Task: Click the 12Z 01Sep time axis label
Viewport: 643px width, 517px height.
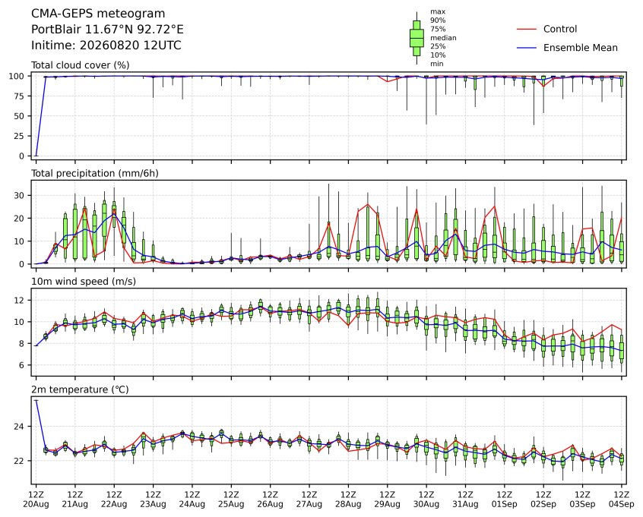Action: [505, 500]
